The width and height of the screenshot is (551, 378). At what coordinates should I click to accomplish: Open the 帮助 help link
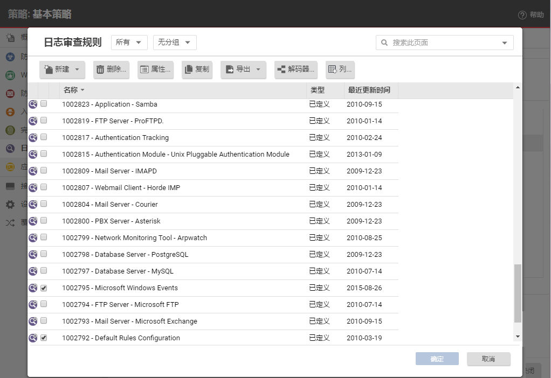click(x=531, y=15)
